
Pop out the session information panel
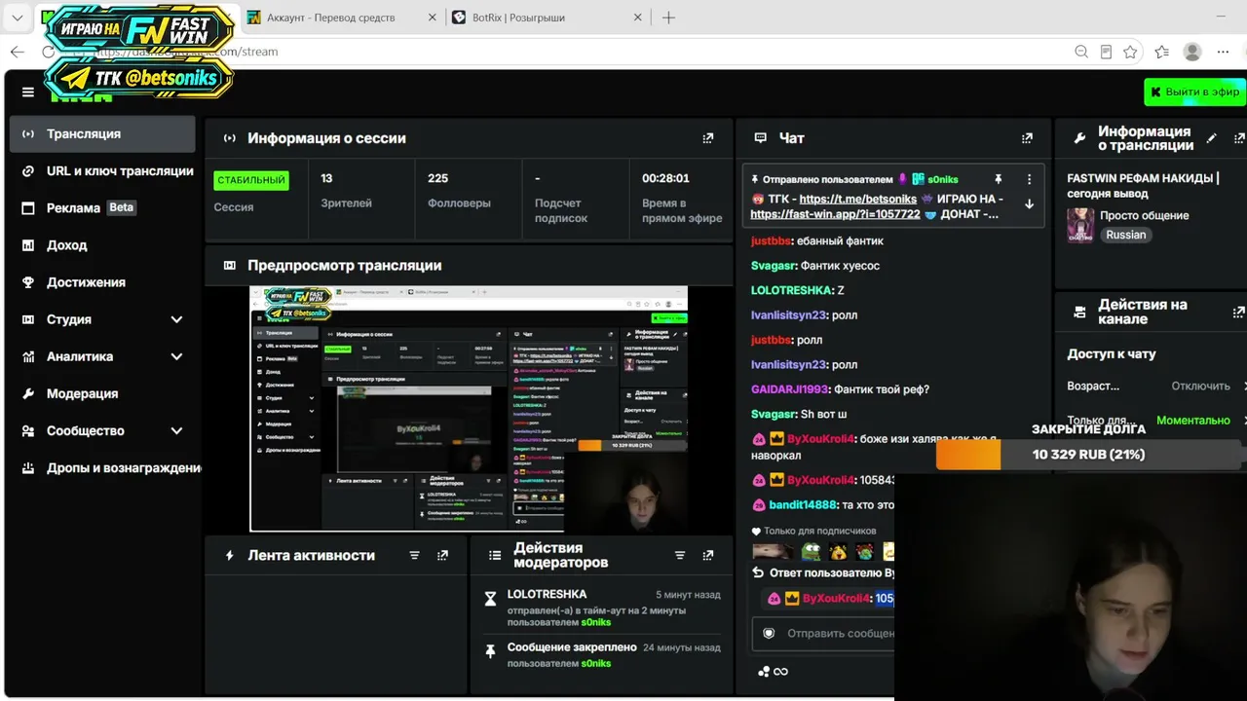click(x=708, y=138)
